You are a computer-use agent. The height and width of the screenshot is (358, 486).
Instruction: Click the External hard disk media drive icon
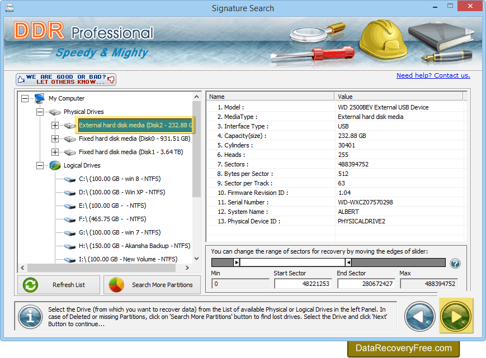pos(70,125)
